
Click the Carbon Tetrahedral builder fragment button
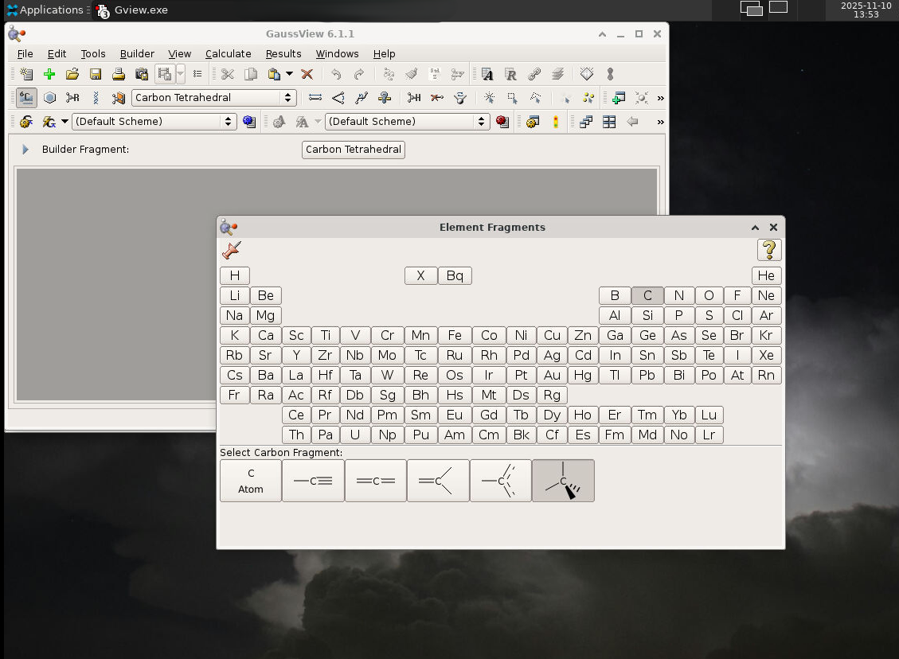(x=353, y=150)
